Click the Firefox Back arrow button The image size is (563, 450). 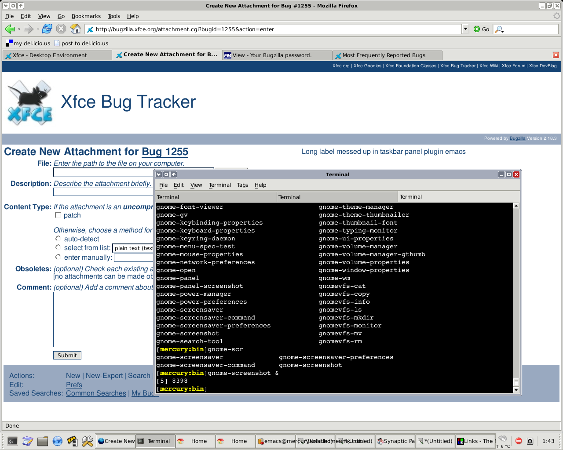click(9, 29)
